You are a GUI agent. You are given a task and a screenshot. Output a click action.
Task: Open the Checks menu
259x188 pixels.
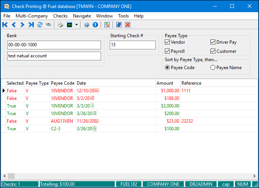coord(60,16)
